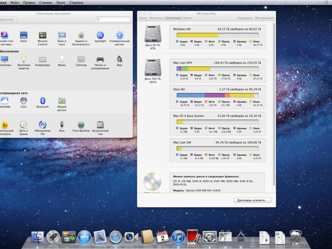Open Time Machine preferences pane
Viewport: 332px width, 249px height.
[x=81, y=127]
